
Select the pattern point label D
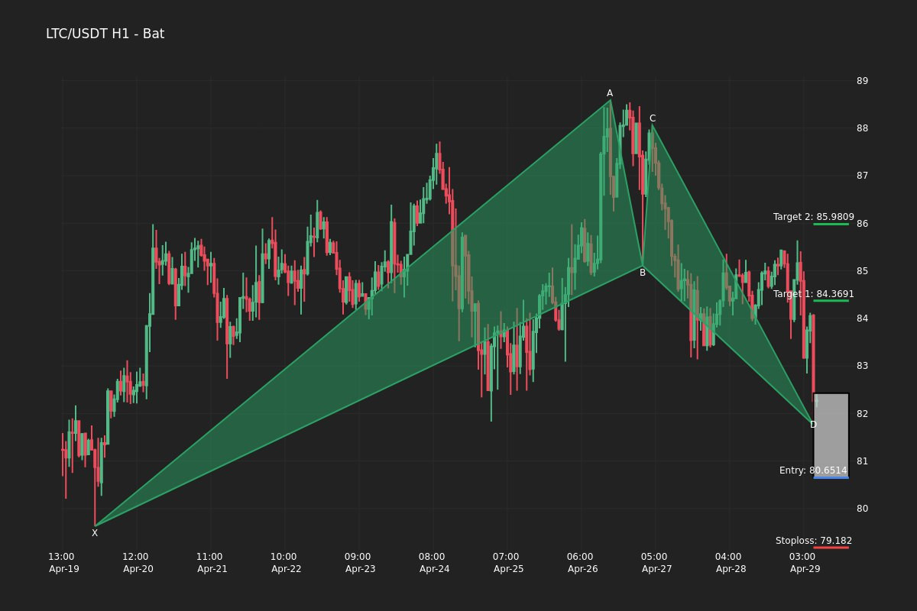point(813,425)
